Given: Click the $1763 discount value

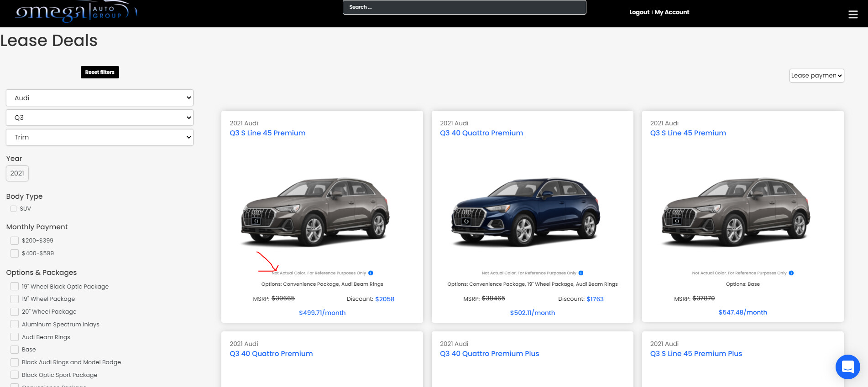Looking at the screenshot, I should click(x=595, y=299).
